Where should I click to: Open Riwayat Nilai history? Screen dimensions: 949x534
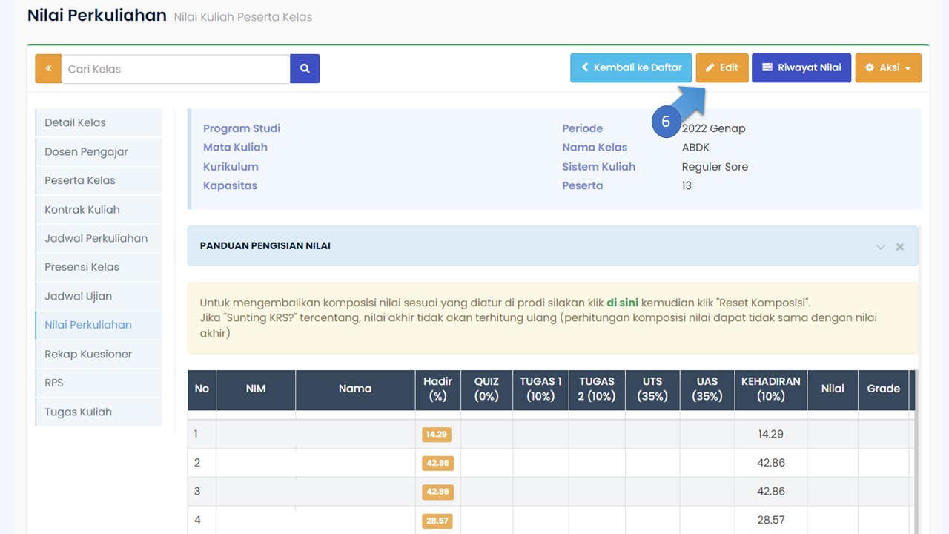[801, 67]
